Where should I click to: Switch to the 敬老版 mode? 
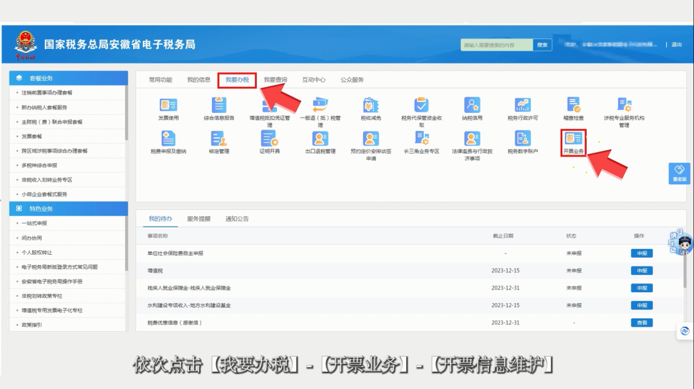tap(679, 173)
